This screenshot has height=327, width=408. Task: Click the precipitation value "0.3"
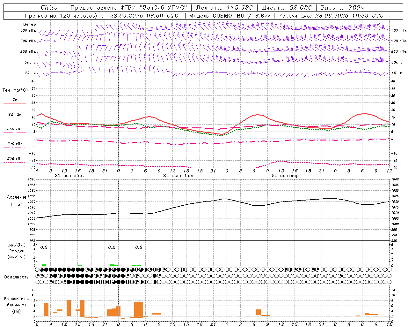[139, 247]
